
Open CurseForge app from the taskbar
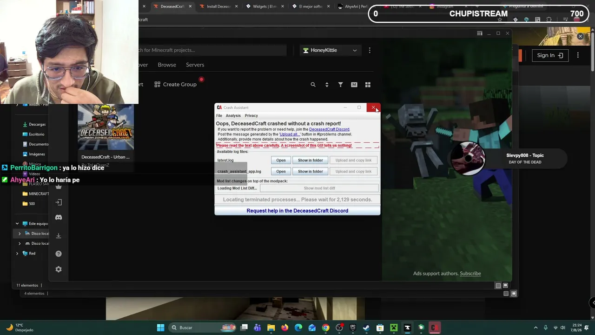(x=407, y=328)
